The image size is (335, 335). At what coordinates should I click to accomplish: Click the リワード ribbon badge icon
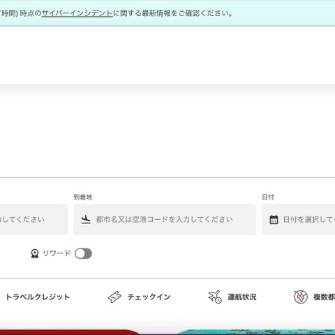pos(35,253)
